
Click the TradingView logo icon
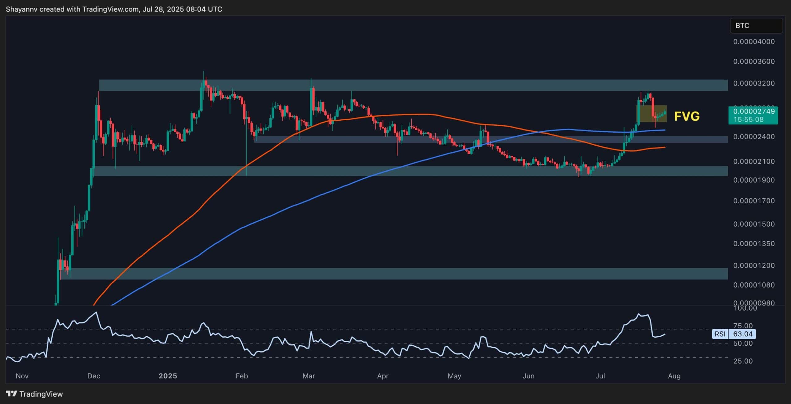(11, 394)
